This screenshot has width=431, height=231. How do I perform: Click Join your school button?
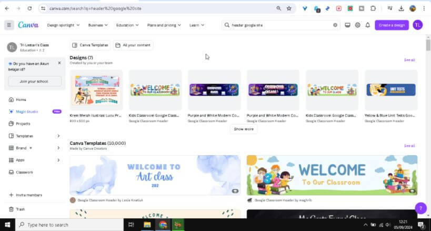(35, 82)
